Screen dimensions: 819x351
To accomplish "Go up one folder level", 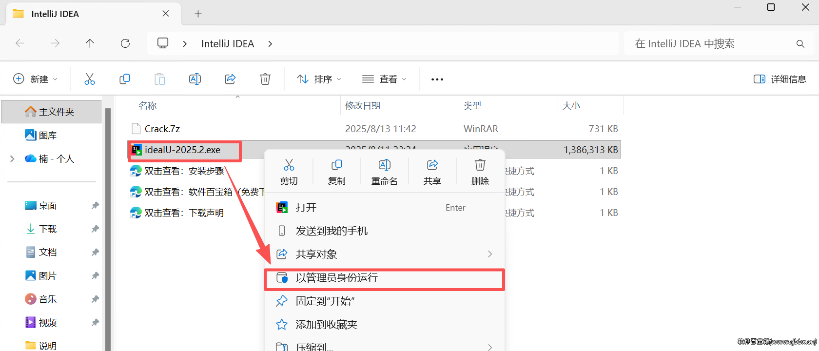I will (x=90, y=43).
